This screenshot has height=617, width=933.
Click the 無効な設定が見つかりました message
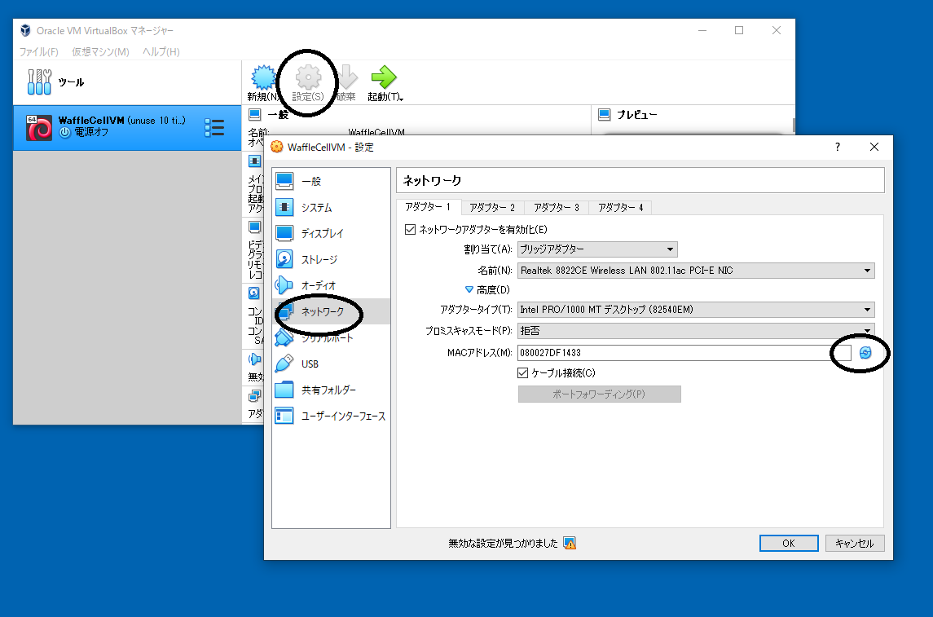[x=503, y=543]
